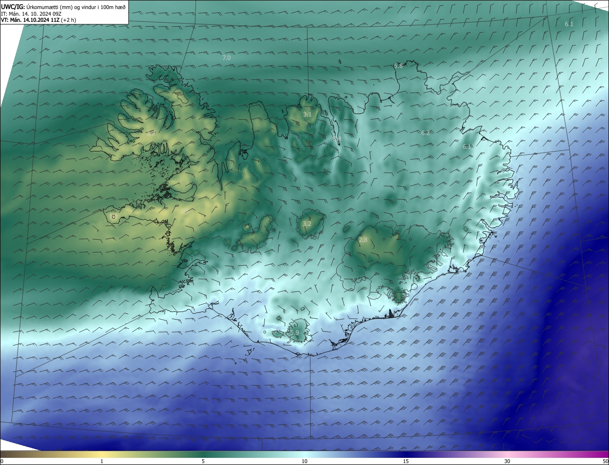Click the 10 tick label on the color scale
The image size is (609, 465).
304,461
